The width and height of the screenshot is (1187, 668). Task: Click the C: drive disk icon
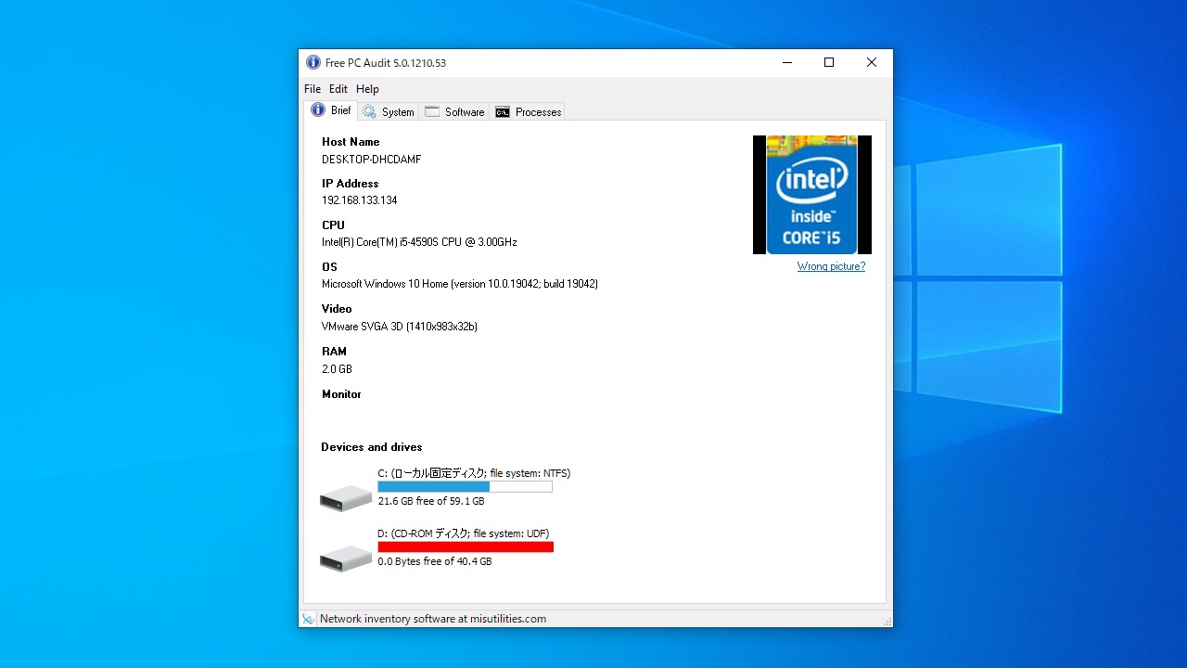[346, 498]
